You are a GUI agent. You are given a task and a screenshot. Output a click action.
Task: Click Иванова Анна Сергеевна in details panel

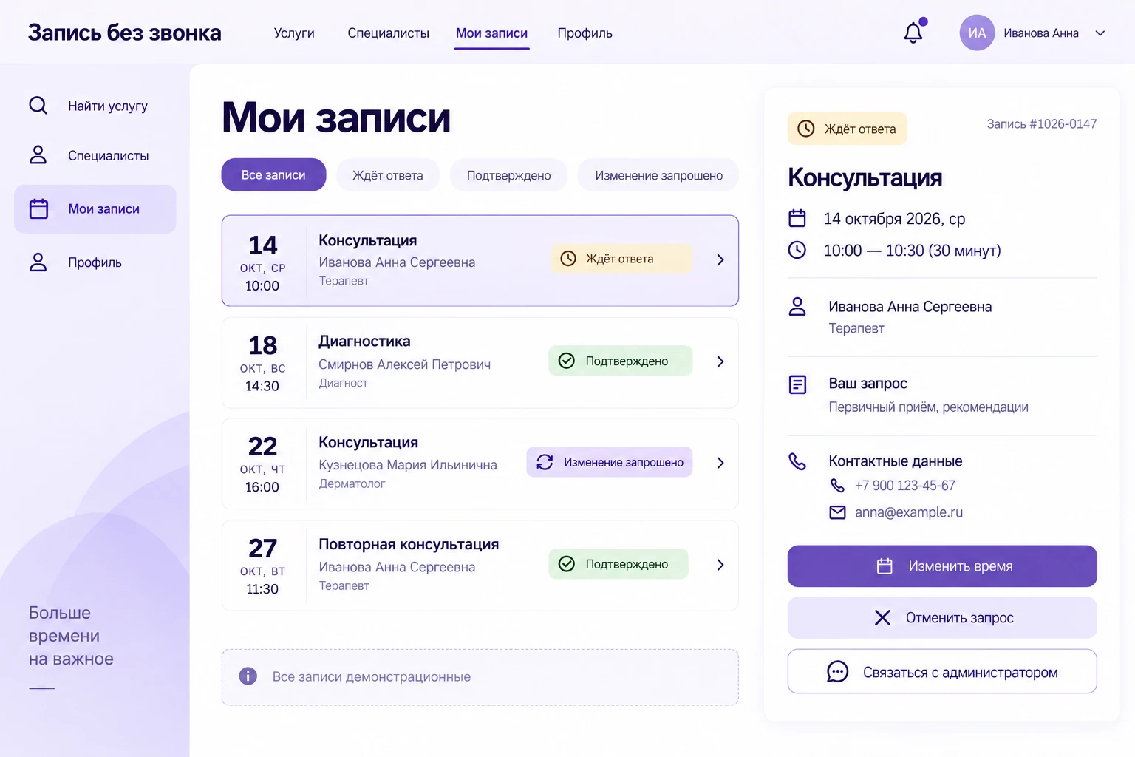tap(910, 307)
